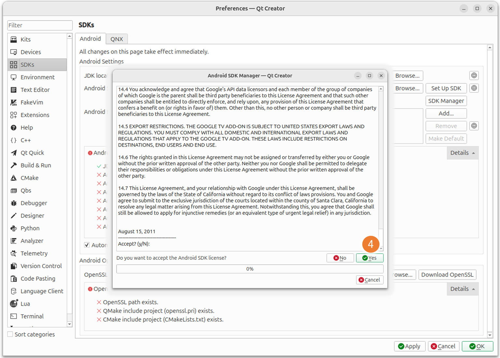This screenshot has height=358, width=500.
Task: Click 'August 15, 2011' date text
Action: [x=136, y=232]
